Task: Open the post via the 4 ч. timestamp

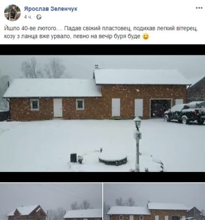Action: coord(28,17)
